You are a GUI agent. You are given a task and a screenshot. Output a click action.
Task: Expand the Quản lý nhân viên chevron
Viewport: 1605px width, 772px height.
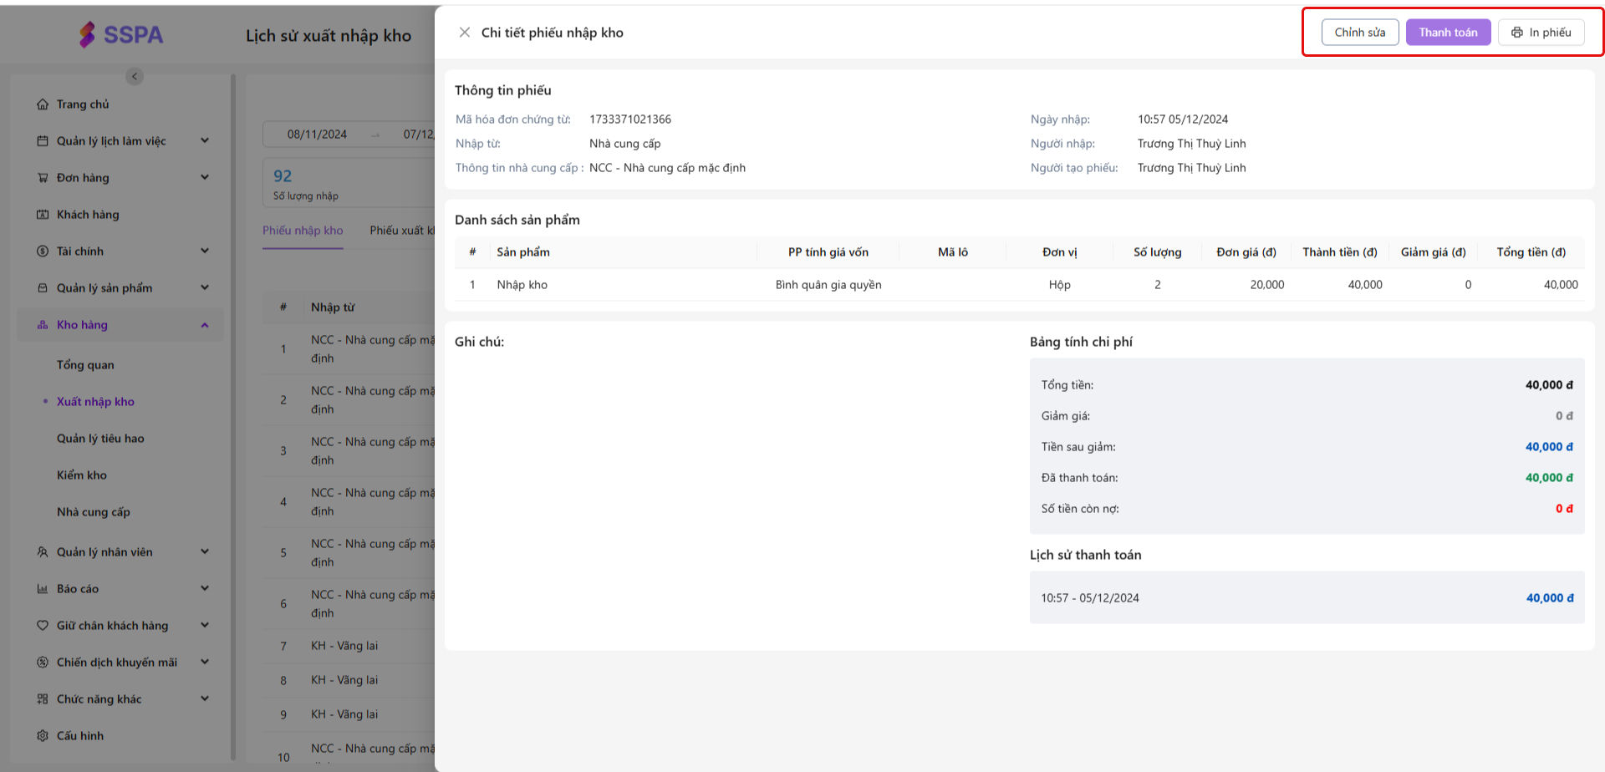point(205,552)
